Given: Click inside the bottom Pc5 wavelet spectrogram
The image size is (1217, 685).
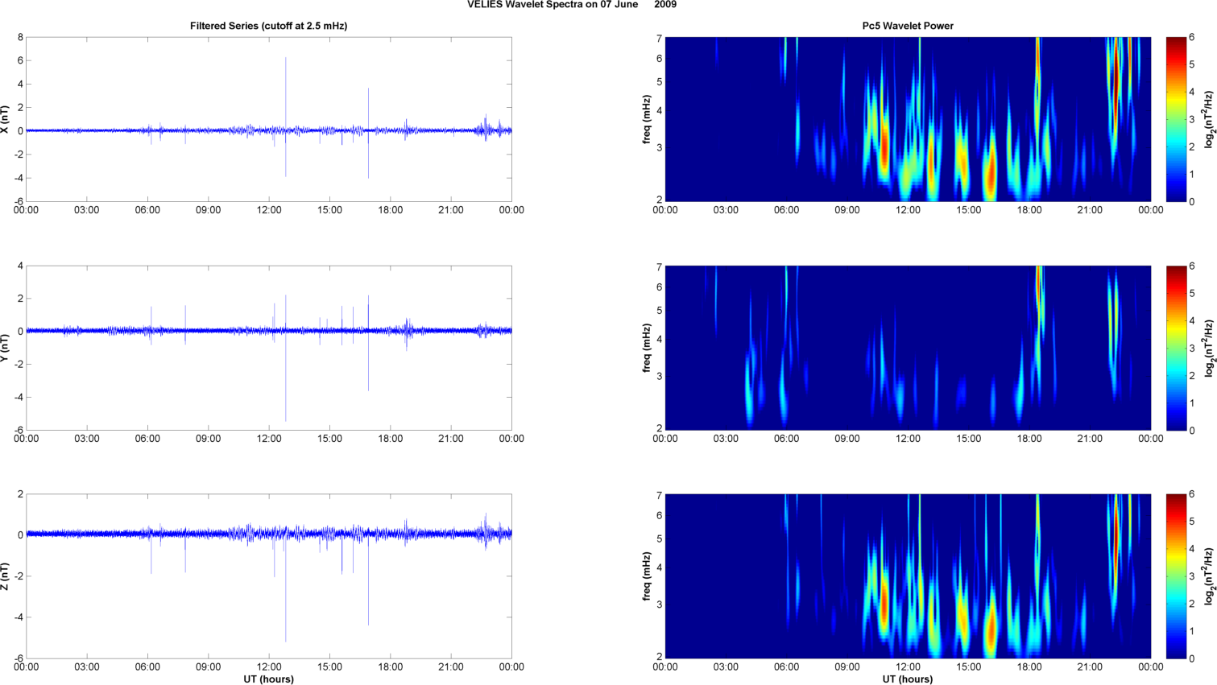Looking at the screenshot, I should tap(908, 576).
